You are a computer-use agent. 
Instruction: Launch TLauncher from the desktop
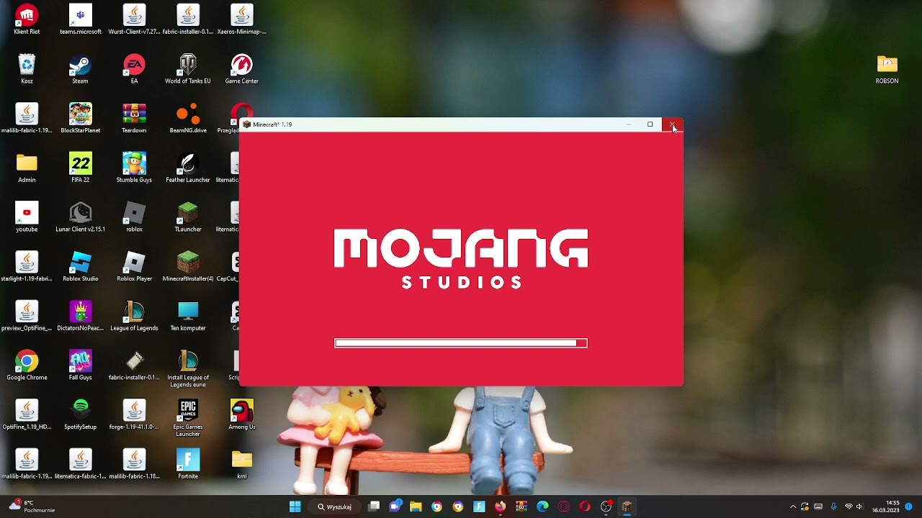188,217
